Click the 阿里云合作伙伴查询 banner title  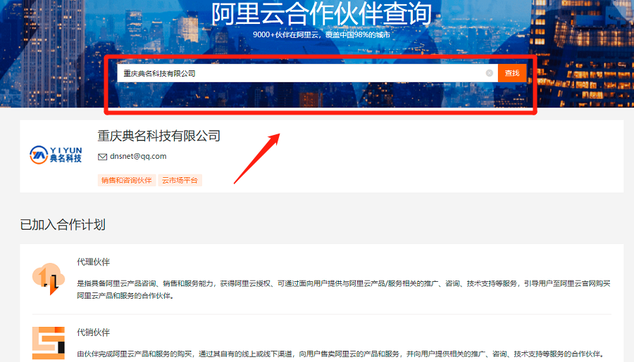[322, 13]
